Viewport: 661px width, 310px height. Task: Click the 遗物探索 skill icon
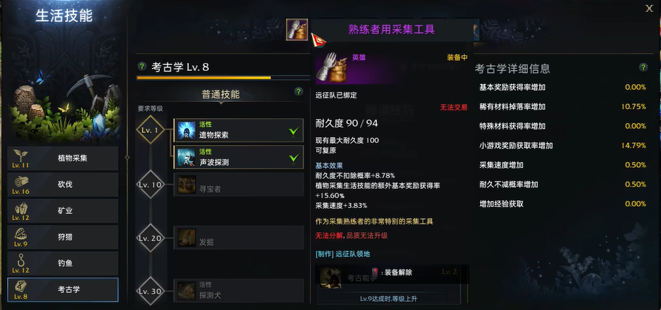186,130
